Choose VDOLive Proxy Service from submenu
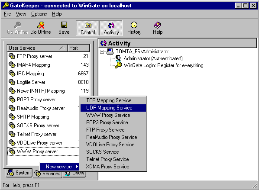This screenshot has height=190, width=259. point(113,145)
